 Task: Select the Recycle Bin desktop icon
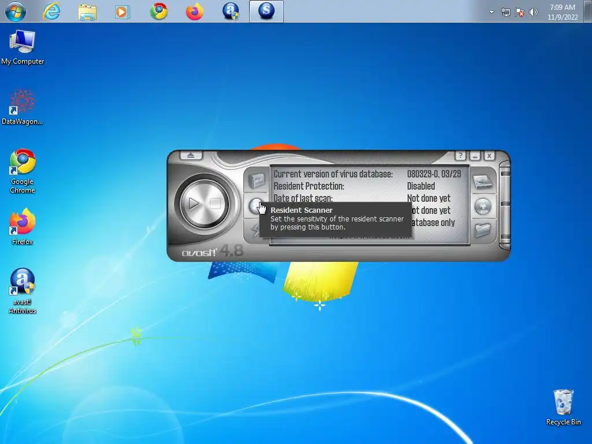coord(563,408)
